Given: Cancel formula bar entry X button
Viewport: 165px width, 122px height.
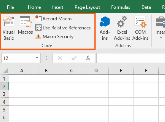Looking at the screenshot, I should 60,58.
